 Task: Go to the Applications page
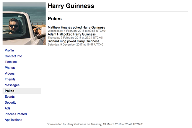(x=13, y=120)
